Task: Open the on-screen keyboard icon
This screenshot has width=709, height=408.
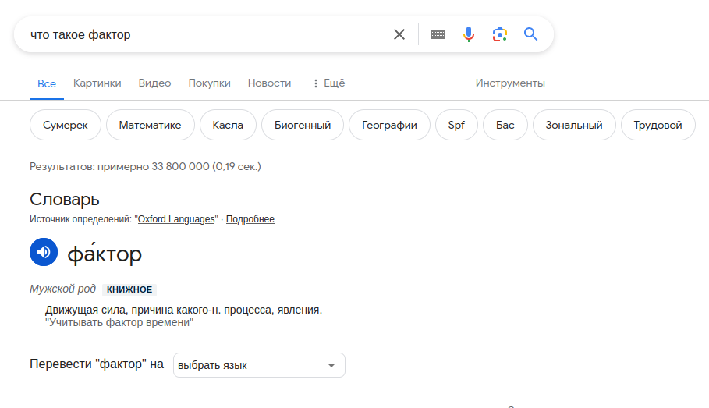Action: [x=438, y=34]
